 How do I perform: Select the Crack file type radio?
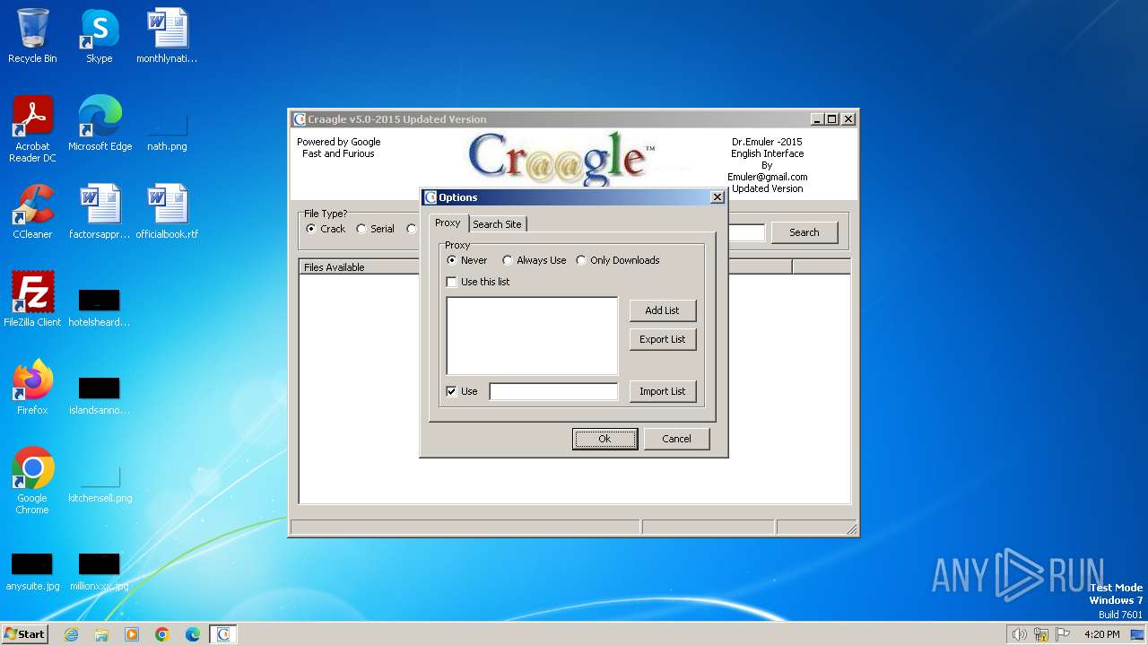coord(311,229)
